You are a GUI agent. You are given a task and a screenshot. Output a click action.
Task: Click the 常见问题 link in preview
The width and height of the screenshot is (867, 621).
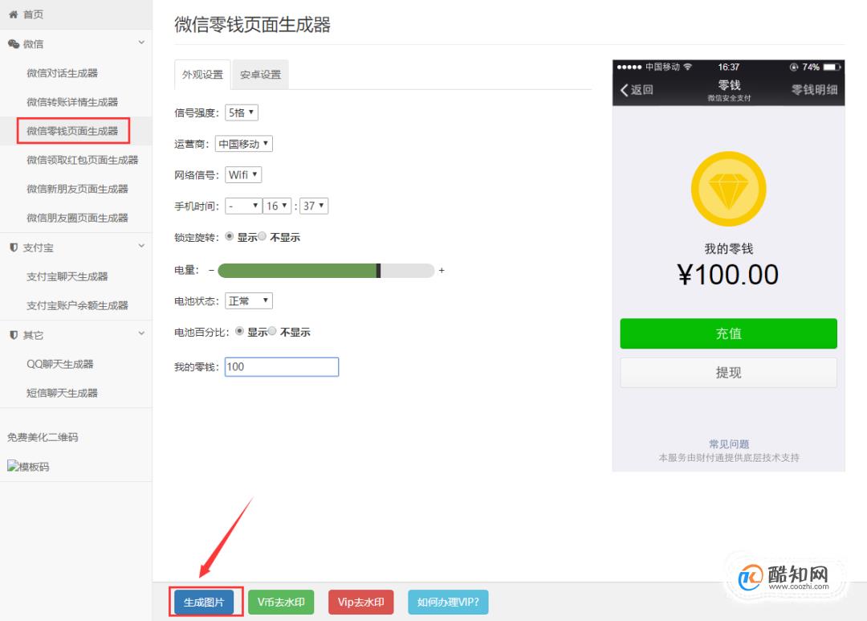coord(729,444)
